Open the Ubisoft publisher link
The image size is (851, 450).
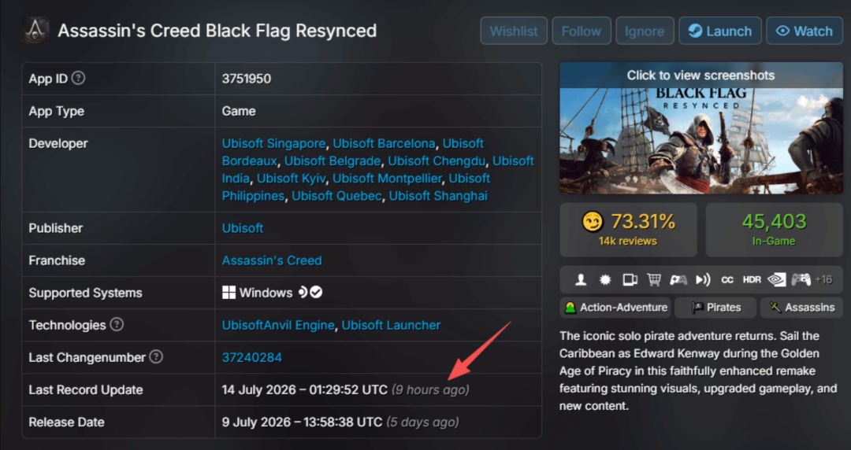click(x=242, y=228)
